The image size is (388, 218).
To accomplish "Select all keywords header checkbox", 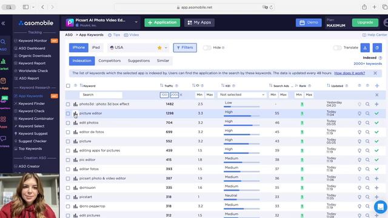I will [x=68, y=86].
